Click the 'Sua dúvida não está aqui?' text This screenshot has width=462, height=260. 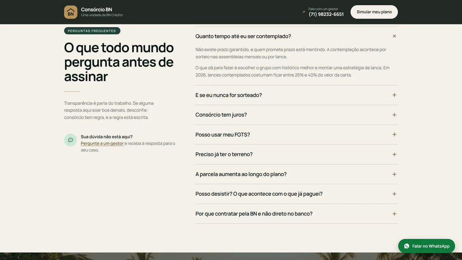pyautogui.click(x=107, y=137)
